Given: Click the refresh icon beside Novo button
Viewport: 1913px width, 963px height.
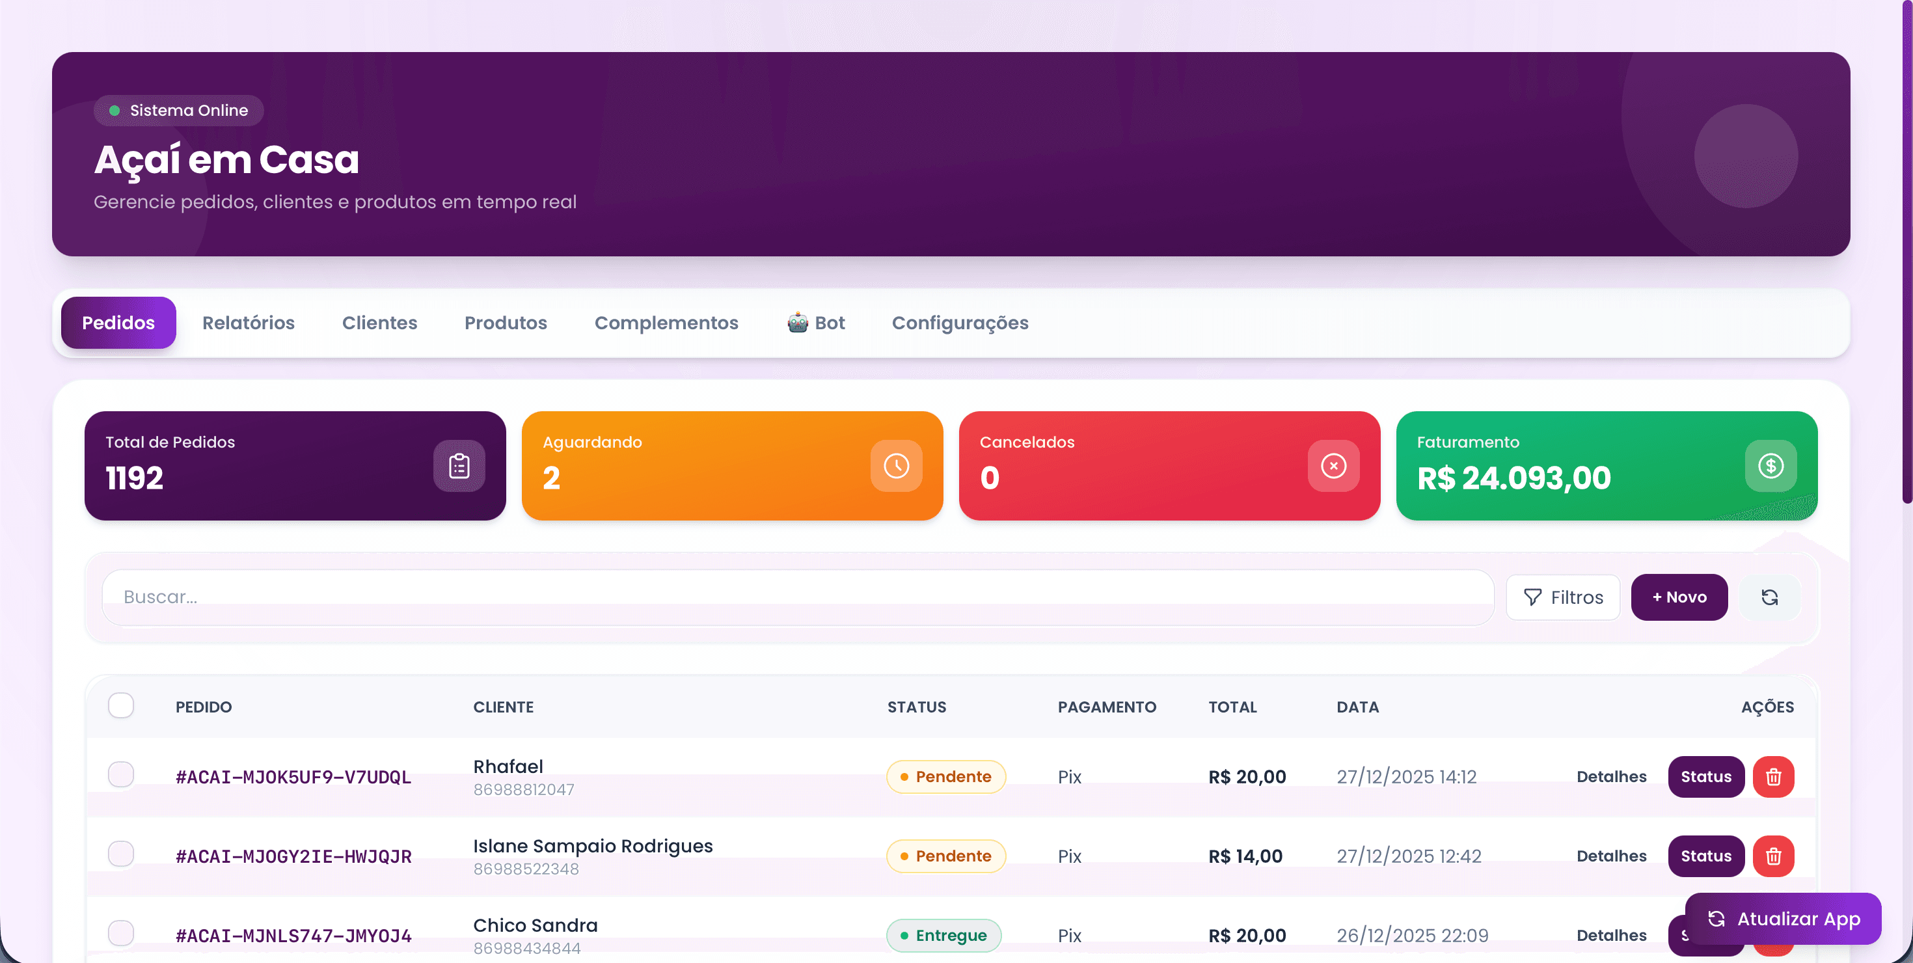Looking at the screenshot, I should pos(1769,597).
